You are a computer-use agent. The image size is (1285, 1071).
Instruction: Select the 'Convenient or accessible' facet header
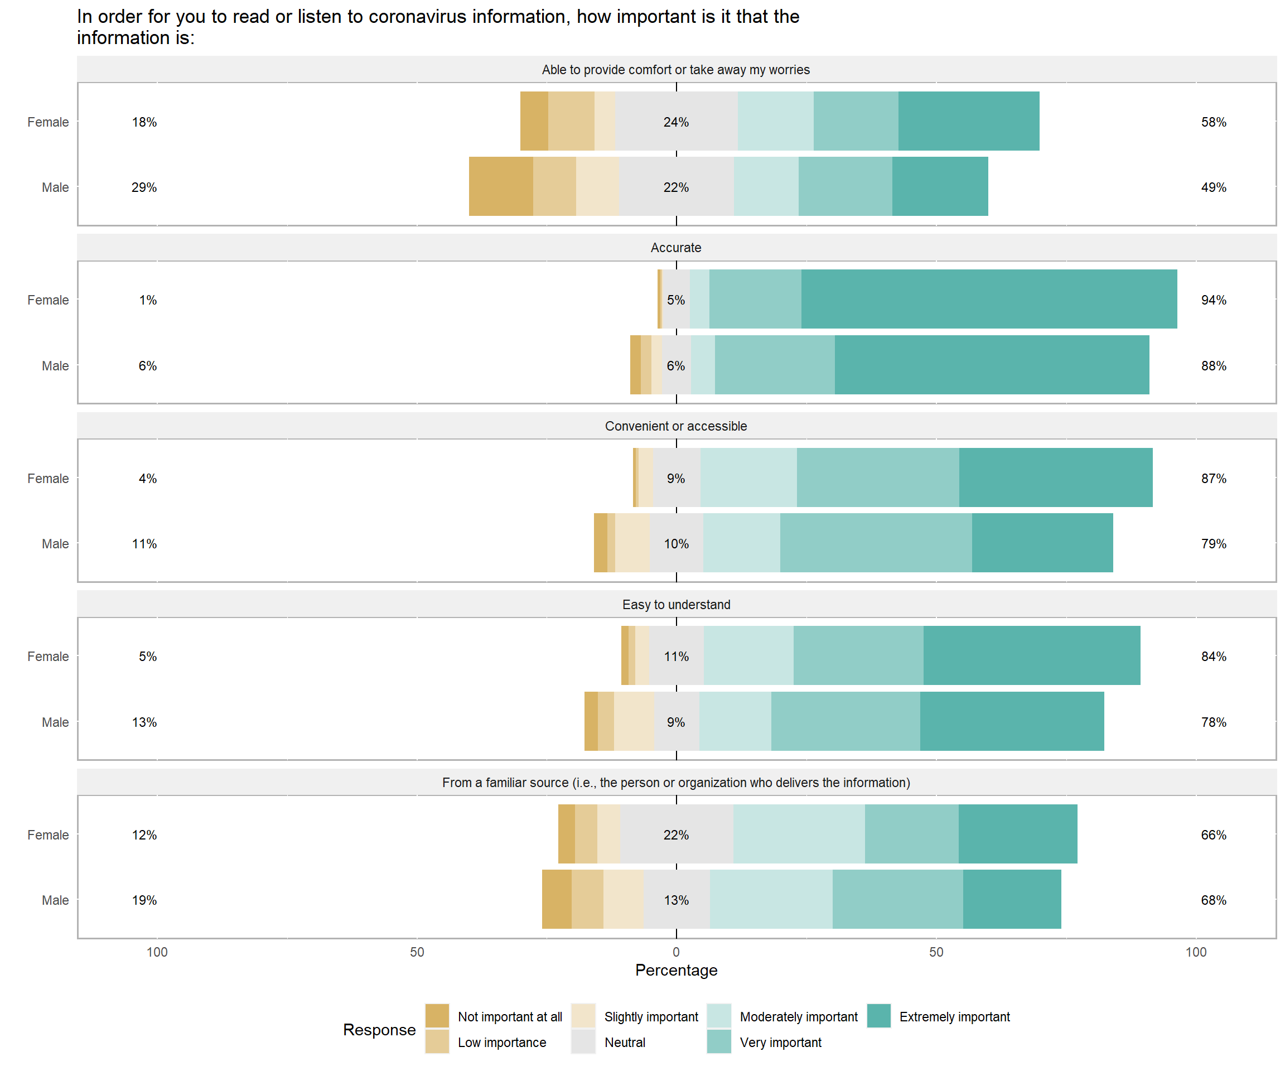click(x=675, y=426)
